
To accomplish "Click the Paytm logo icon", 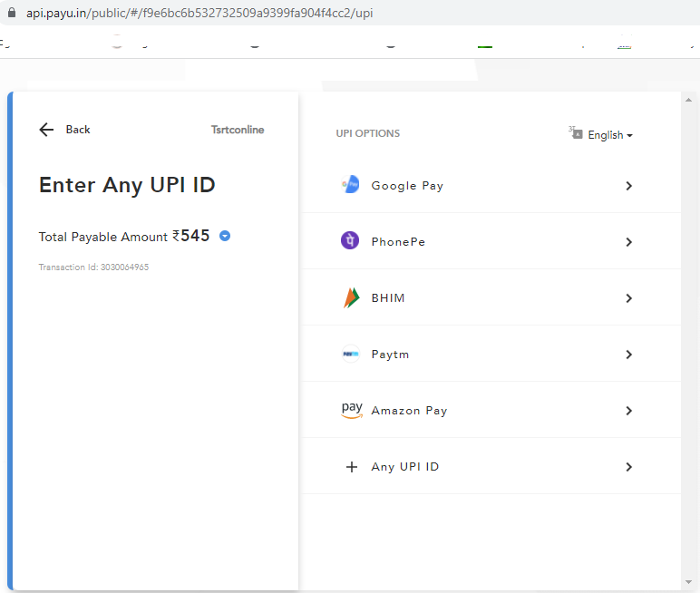I will click(351, 354).
